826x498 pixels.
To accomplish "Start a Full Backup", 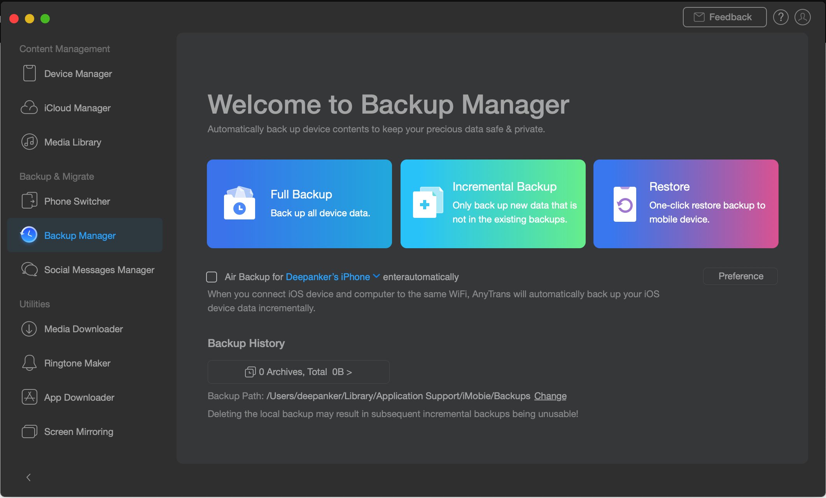I will coord(299,204).
